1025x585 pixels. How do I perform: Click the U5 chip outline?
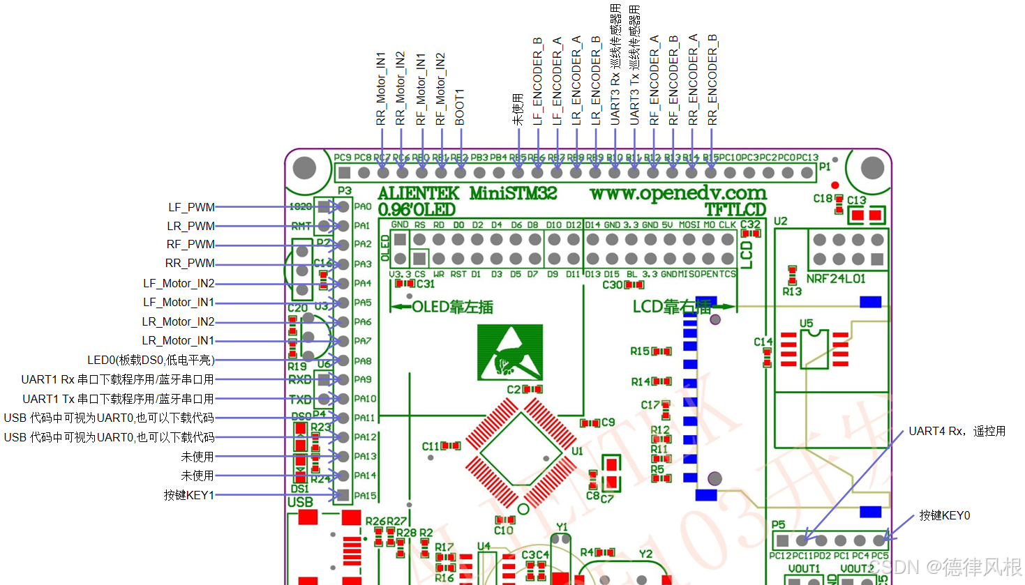tap(813, 349)
